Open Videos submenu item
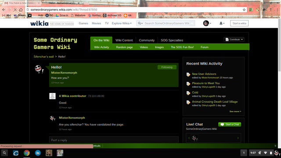 (x=144, y=47)
